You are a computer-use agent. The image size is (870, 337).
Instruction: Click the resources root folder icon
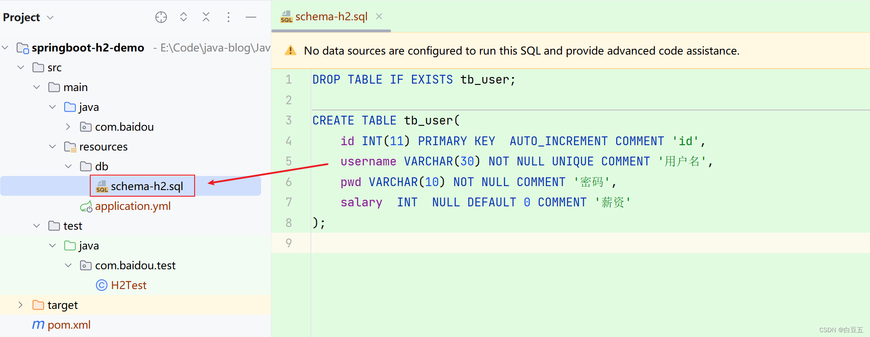point(70,147)
